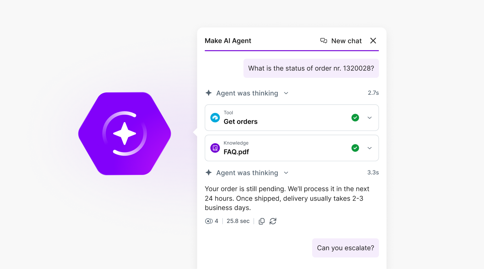Click the green success checkmark on Get orders

(x=355, y=118)
